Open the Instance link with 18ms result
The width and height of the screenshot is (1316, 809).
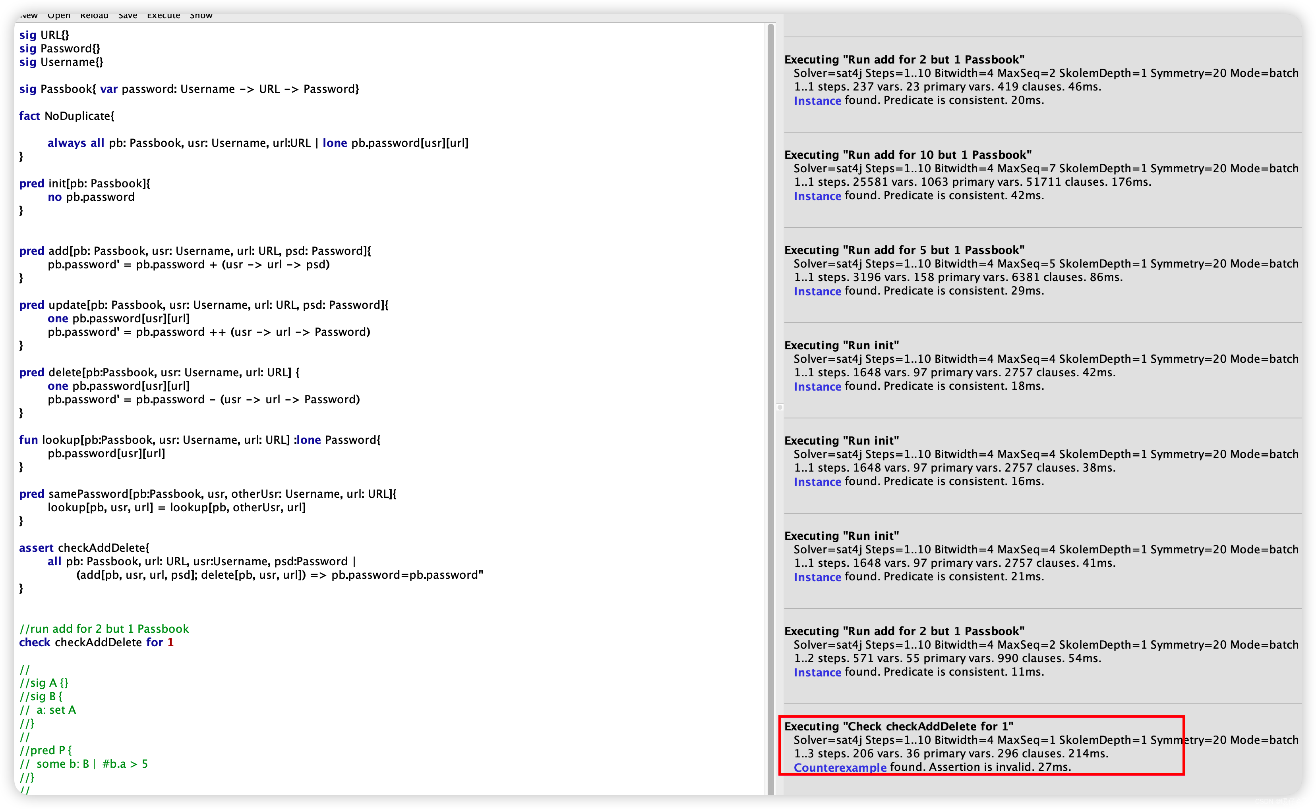(817, 386)
